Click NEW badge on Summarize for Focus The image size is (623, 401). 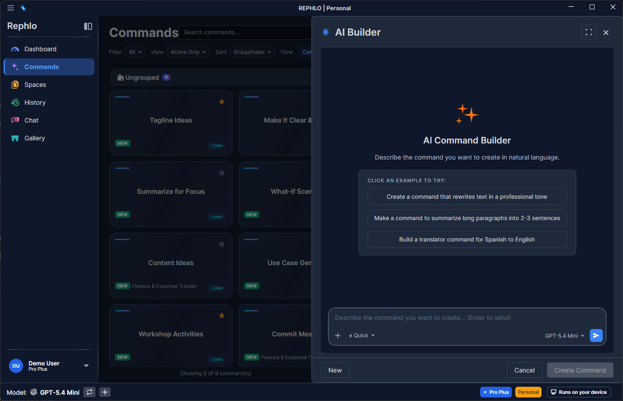(123, 215)
